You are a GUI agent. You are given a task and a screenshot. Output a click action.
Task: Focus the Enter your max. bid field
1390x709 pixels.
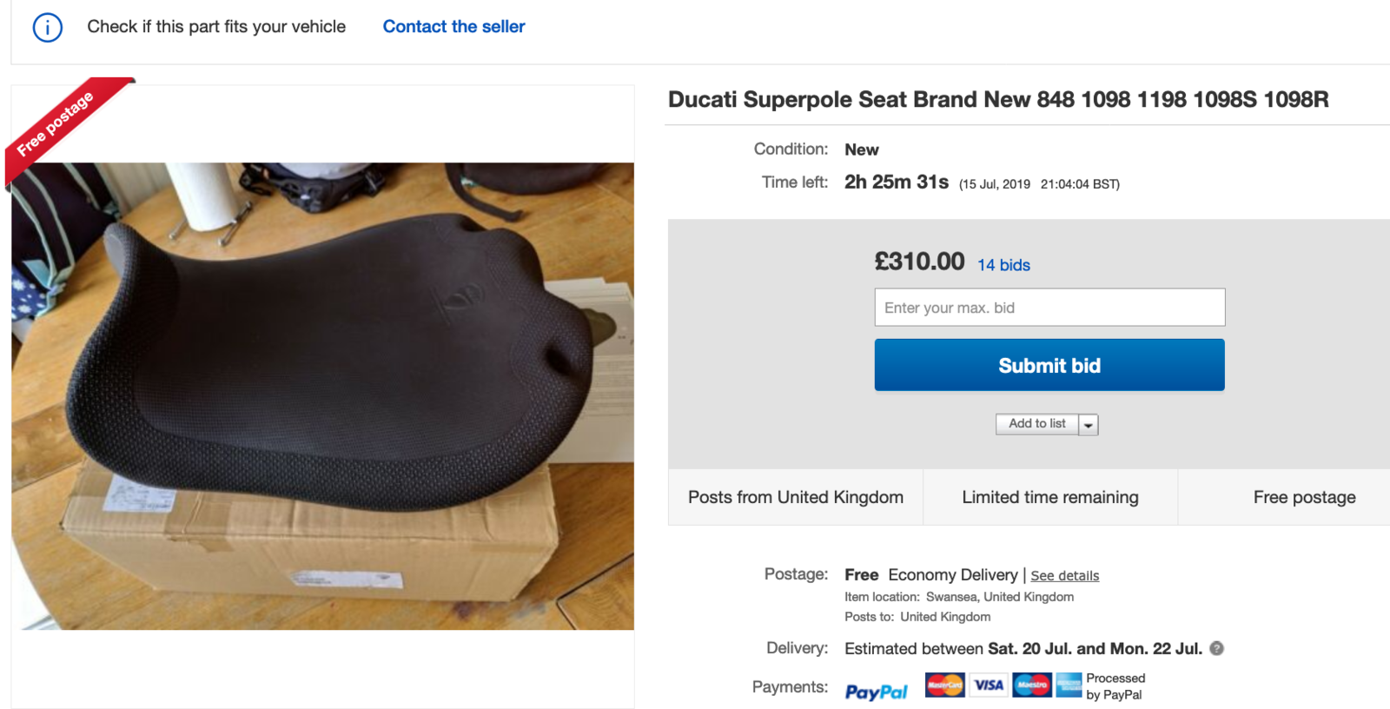pos(1049,308)
